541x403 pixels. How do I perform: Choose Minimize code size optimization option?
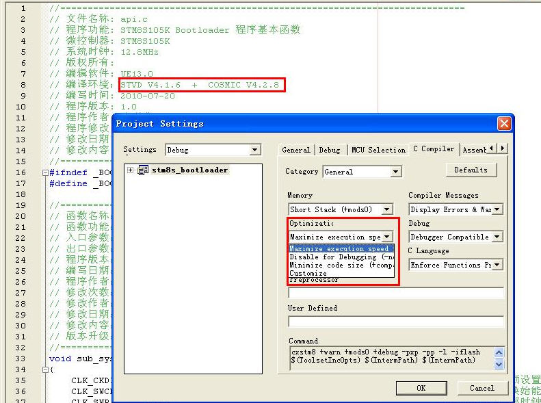(341, 265)
